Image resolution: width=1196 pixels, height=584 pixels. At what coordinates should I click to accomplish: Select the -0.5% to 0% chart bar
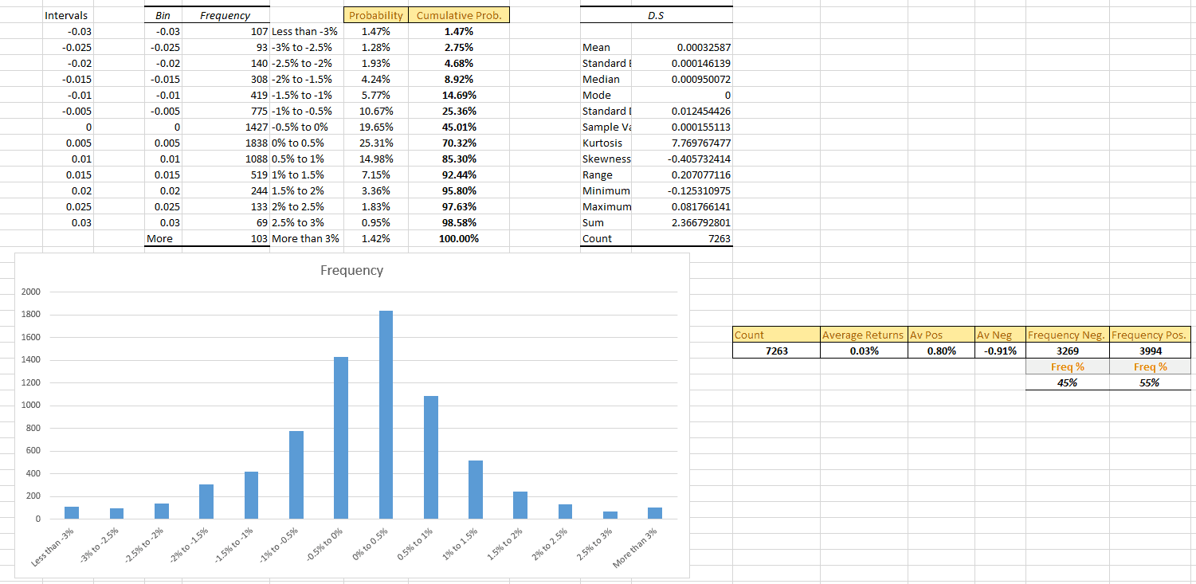[341, 437]
